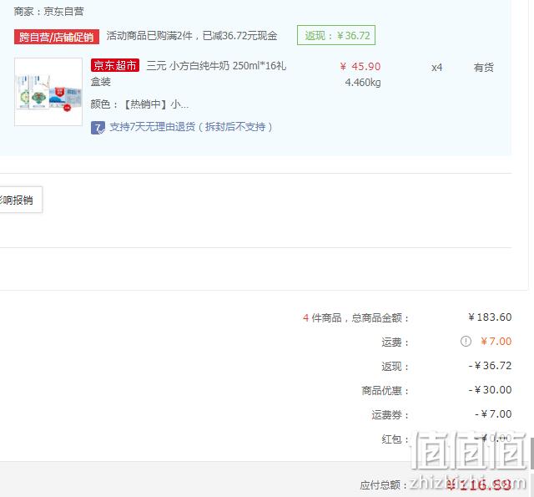Select the 商家：京东自营 merchant text
This screenshot has height=497, width=534.
[48, 11]
